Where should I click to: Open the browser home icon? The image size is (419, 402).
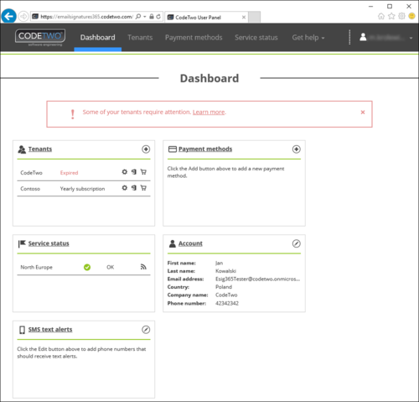click(381, 16)
